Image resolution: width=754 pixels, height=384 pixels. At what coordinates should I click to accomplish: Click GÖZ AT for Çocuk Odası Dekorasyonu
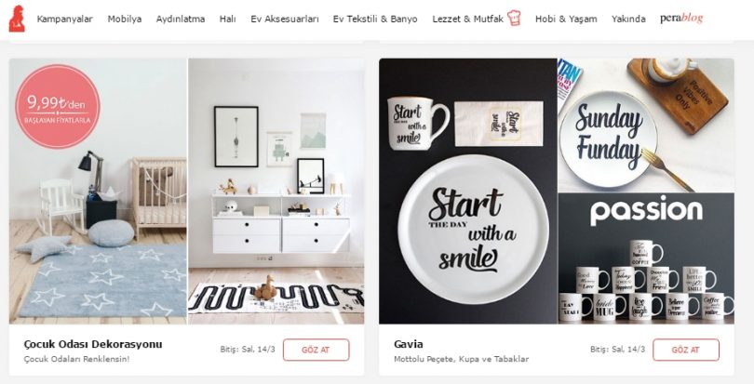pyautogui.click(x=316, y=350)
